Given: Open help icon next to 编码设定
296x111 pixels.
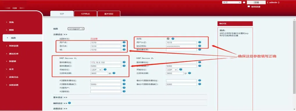Looking at the screenshot, I should click(69, 103).
